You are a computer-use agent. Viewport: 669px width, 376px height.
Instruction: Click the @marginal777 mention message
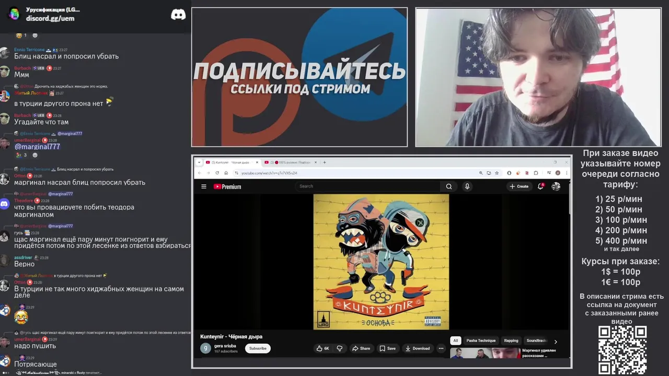(37, 147)
